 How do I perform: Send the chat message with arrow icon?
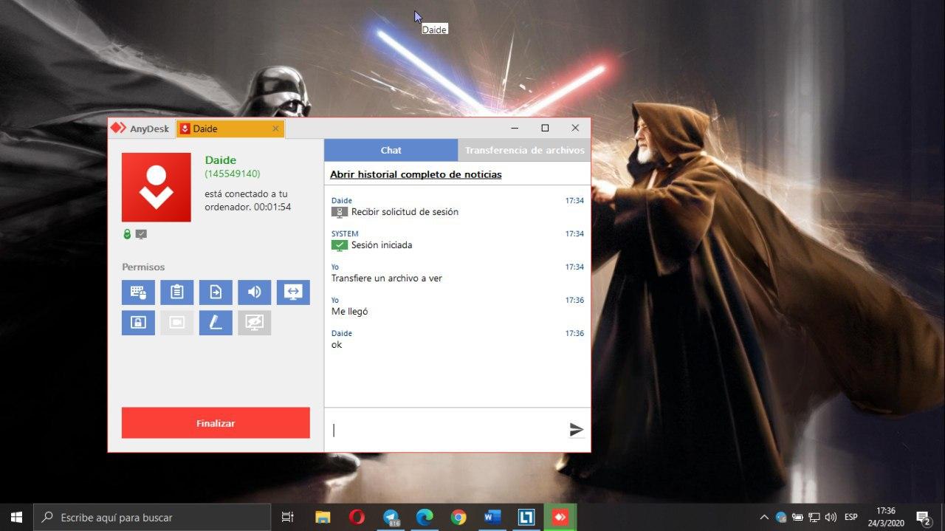pos(576,430)
